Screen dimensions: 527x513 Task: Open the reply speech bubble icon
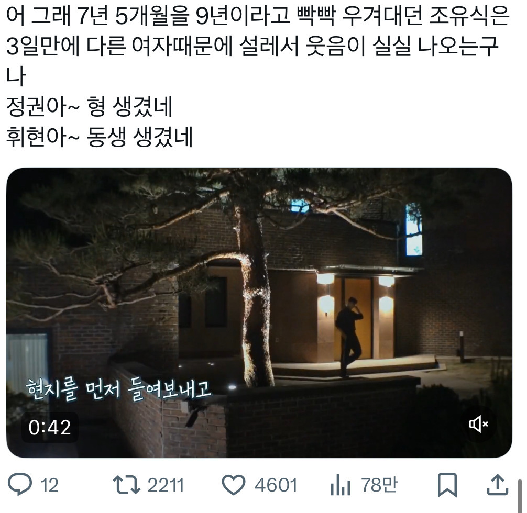point(20,484)
